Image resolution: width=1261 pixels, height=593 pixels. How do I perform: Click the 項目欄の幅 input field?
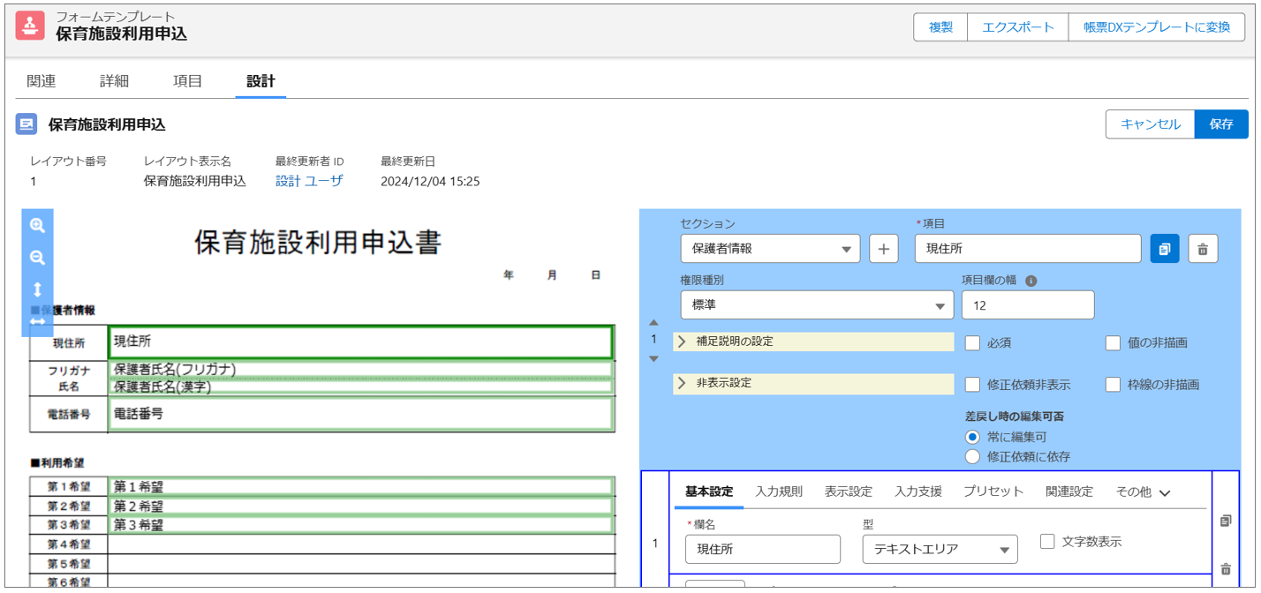1027,305
